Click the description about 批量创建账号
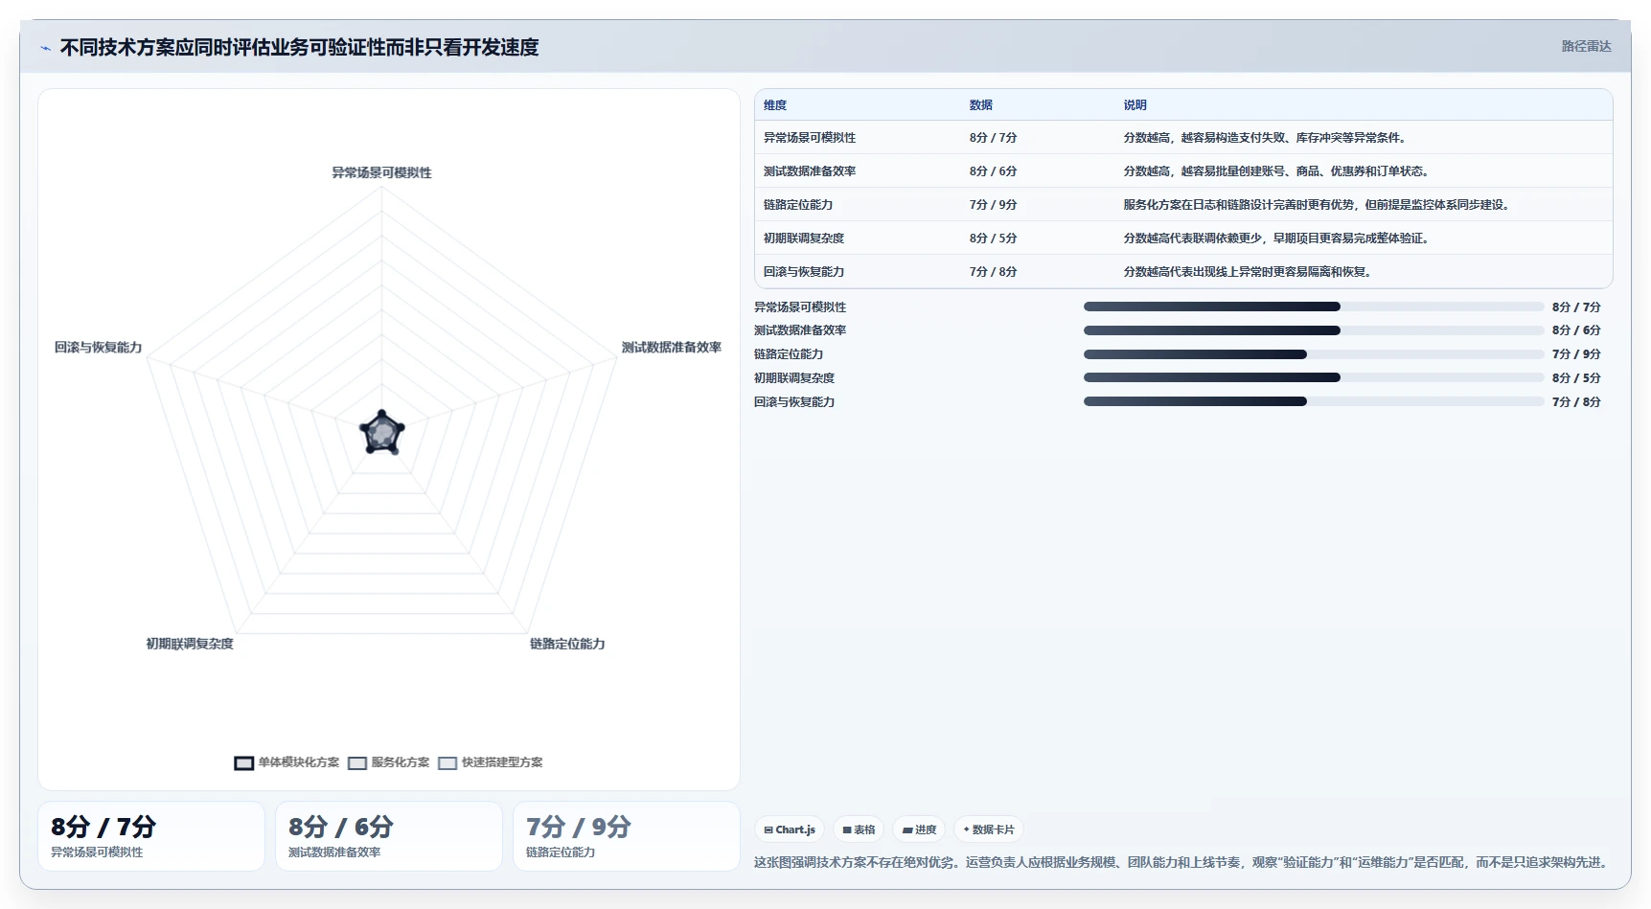Viewport: 1651px width, 909px height. click(x=1277, y=171)
